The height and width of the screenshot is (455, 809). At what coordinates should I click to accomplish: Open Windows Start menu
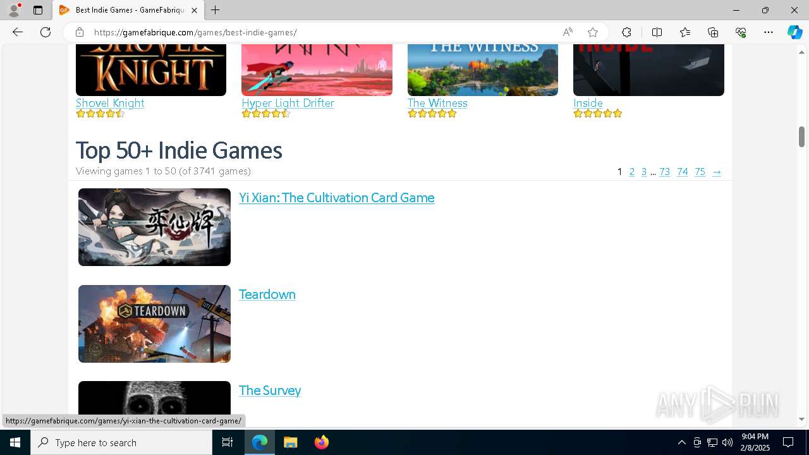pyautogui.click(x=15, y=442)
